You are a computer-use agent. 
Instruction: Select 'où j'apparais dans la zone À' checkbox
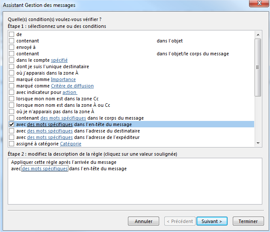click(x=12, y=73)
